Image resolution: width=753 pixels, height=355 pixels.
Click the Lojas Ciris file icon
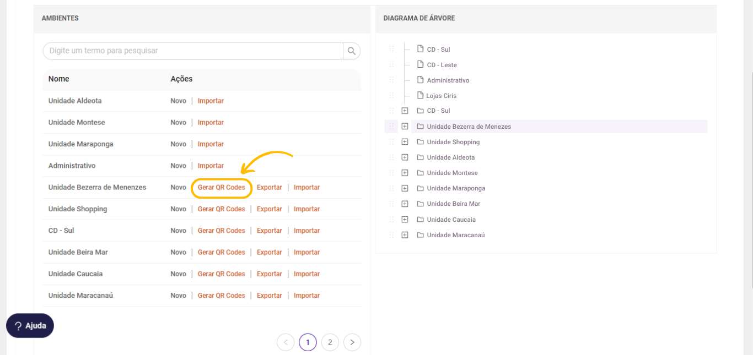(420, 95)
